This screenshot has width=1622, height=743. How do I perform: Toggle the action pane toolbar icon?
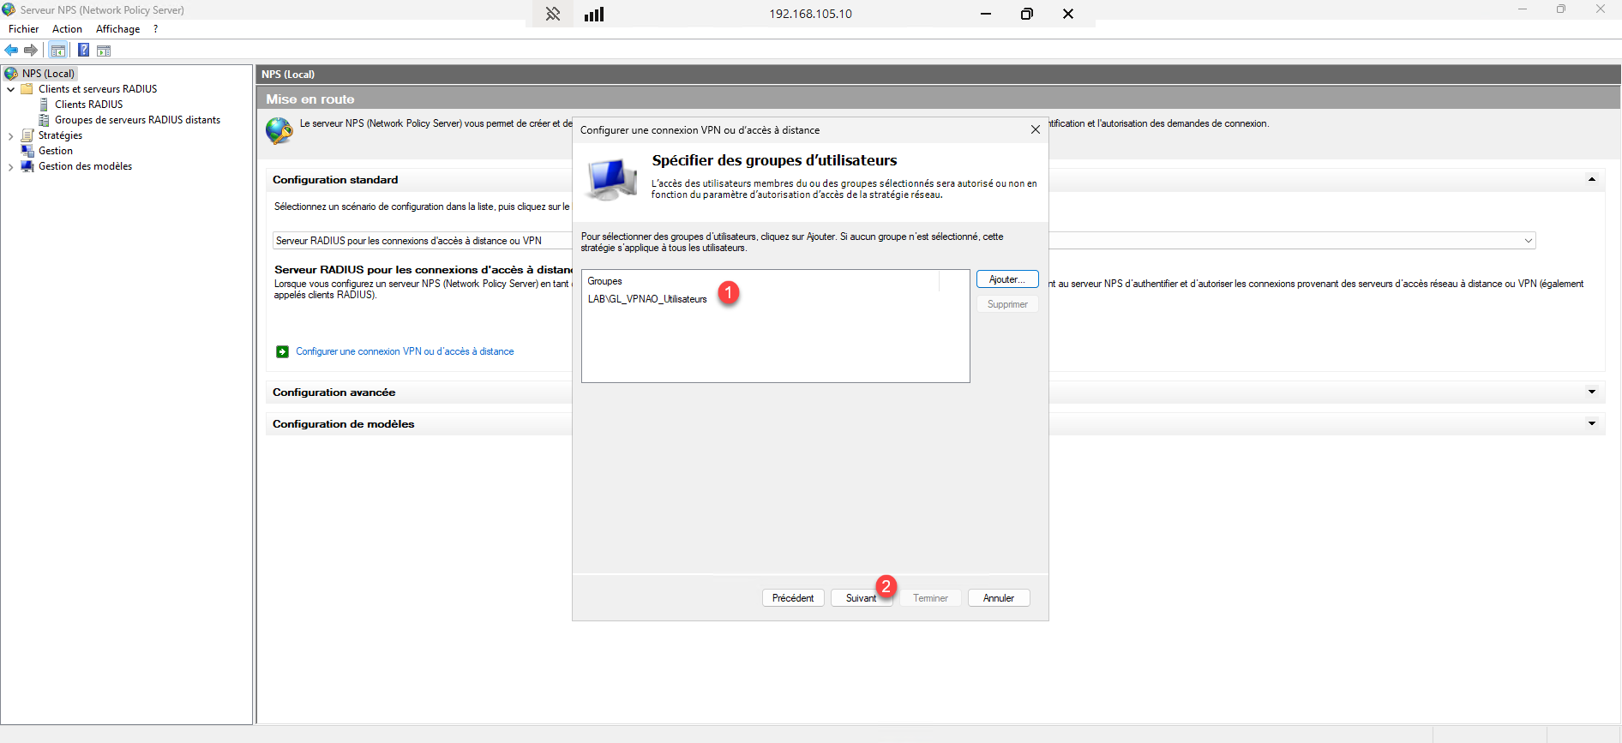(104, 51)
